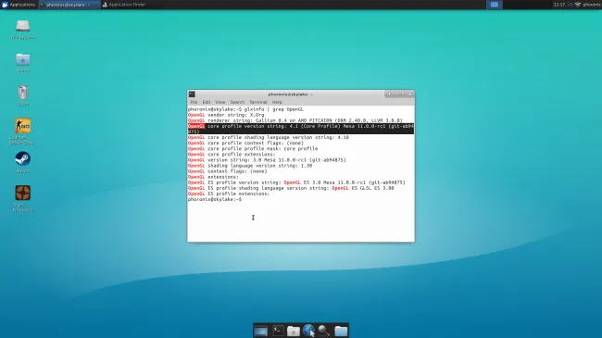Screen dimensions: 602x338
Task: Open the blue folder in the dock
Action: (x=341, y=331)
